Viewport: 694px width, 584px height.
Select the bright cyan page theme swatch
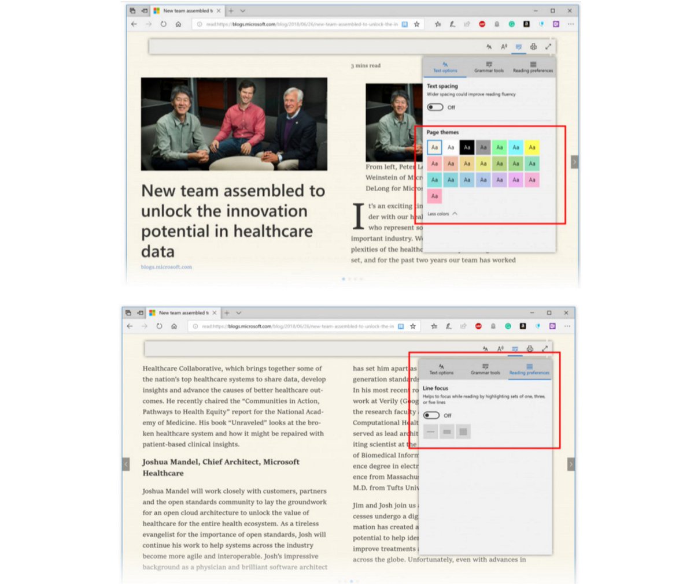515,147
